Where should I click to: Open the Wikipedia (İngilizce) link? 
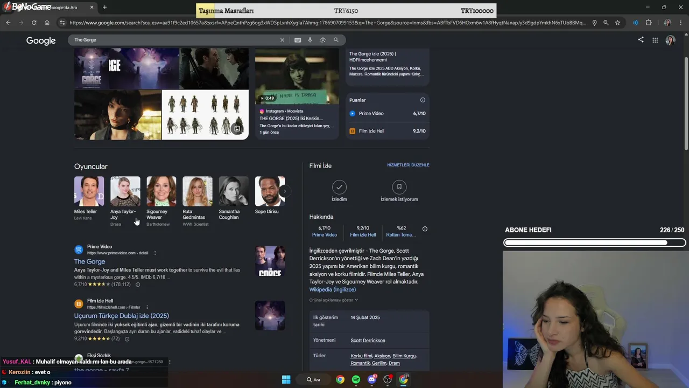coord(333,290)
